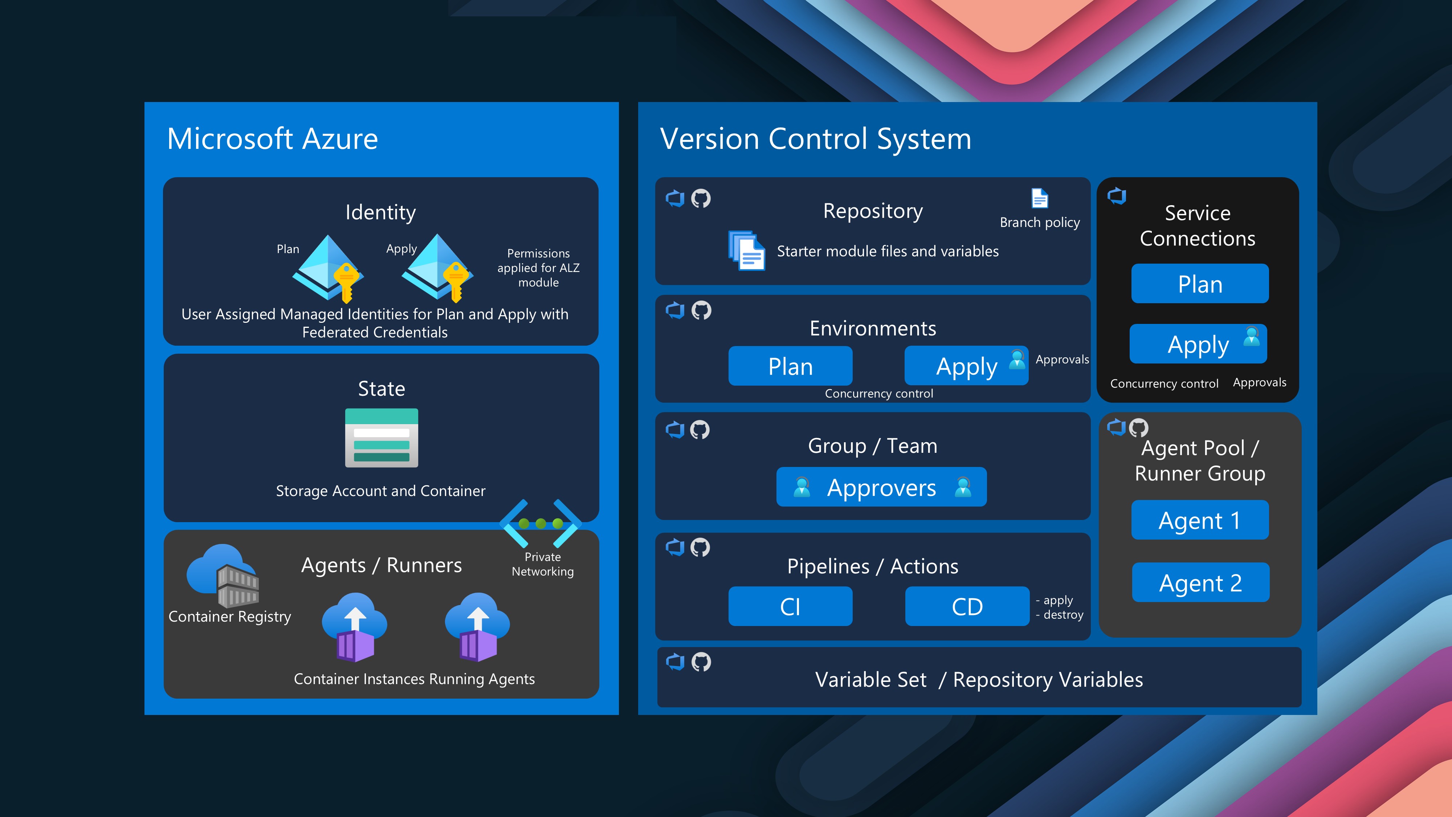Image resolution: width=1452 pixels, height=817 pixels.
Task: Click the Microsoft Azure heading
Action: [273, 139]
